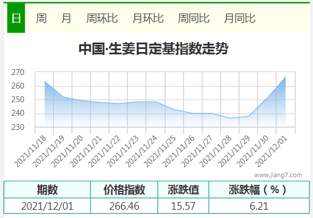Click the 270 y-axis label

point(18,72)
